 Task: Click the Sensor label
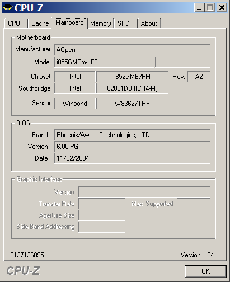click(41, 103)
